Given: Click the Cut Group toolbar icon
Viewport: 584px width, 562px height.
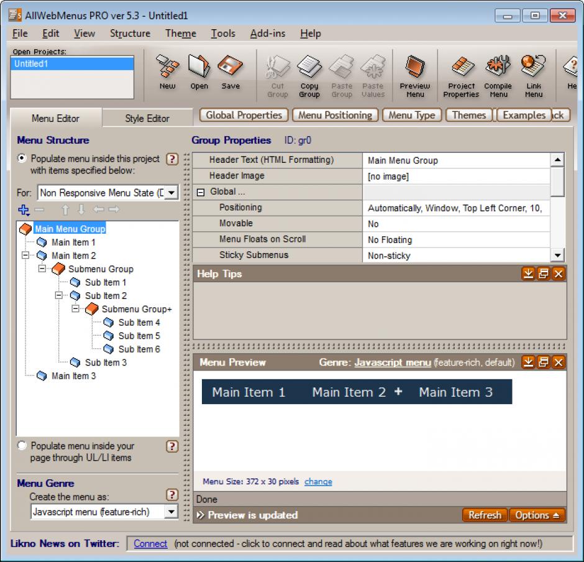Looking at the screenshot, I should [x=278, y=76].
